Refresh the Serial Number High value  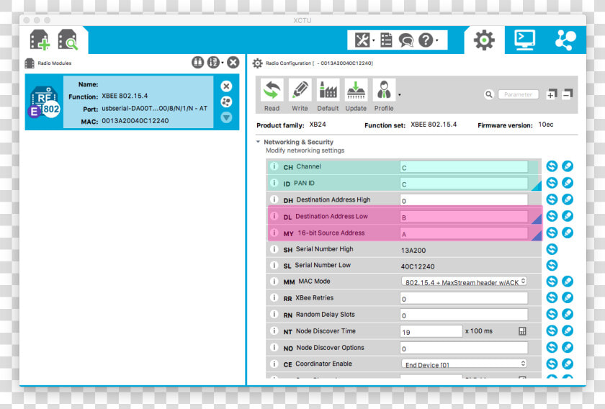(x=552, y=249)
